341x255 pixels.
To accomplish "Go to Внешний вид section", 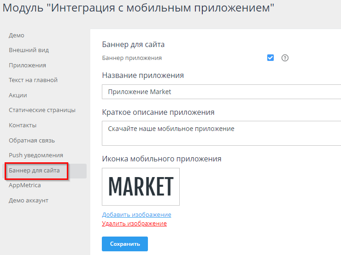I will tap(29, 50).
